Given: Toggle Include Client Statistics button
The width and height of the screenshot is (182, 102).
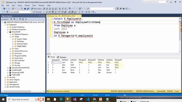Looking at the screenshot, I should 66,12.
